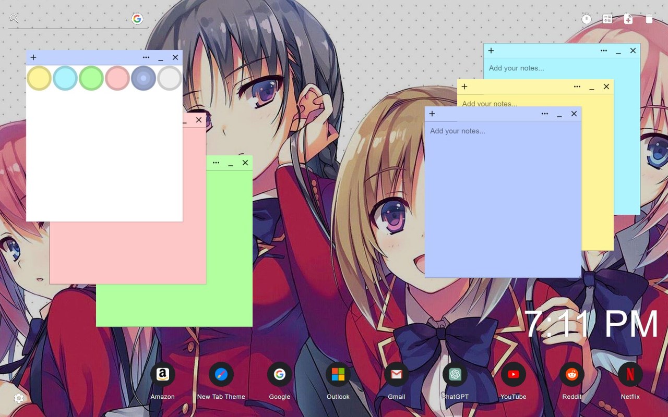Pick the white-gray color swatch
This screenshot has width=668, height=417.
[170, 78]
